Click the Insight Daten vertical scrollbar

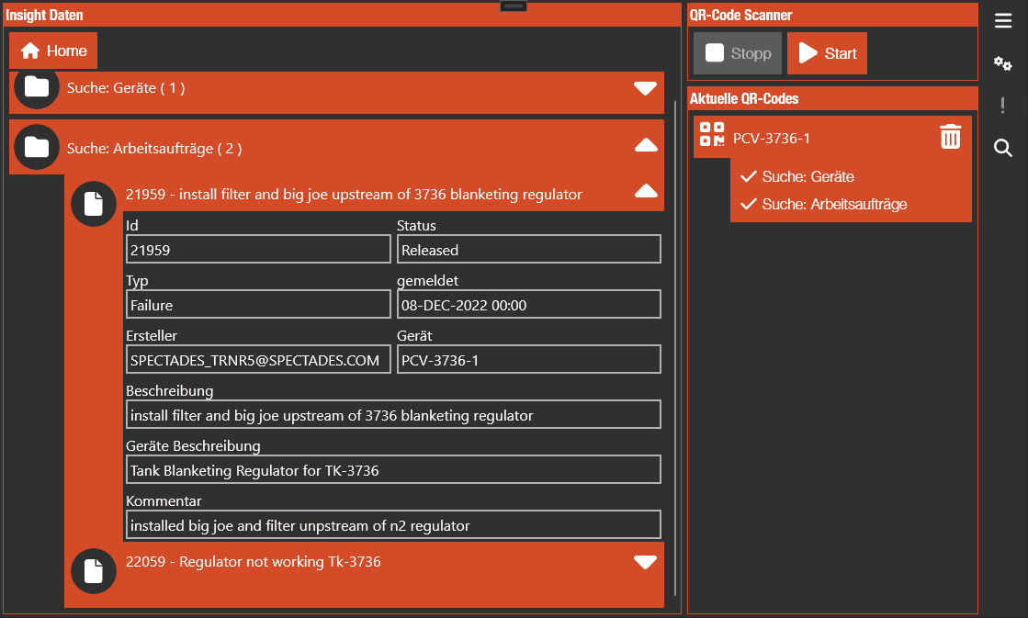click(x=675, y=347)
